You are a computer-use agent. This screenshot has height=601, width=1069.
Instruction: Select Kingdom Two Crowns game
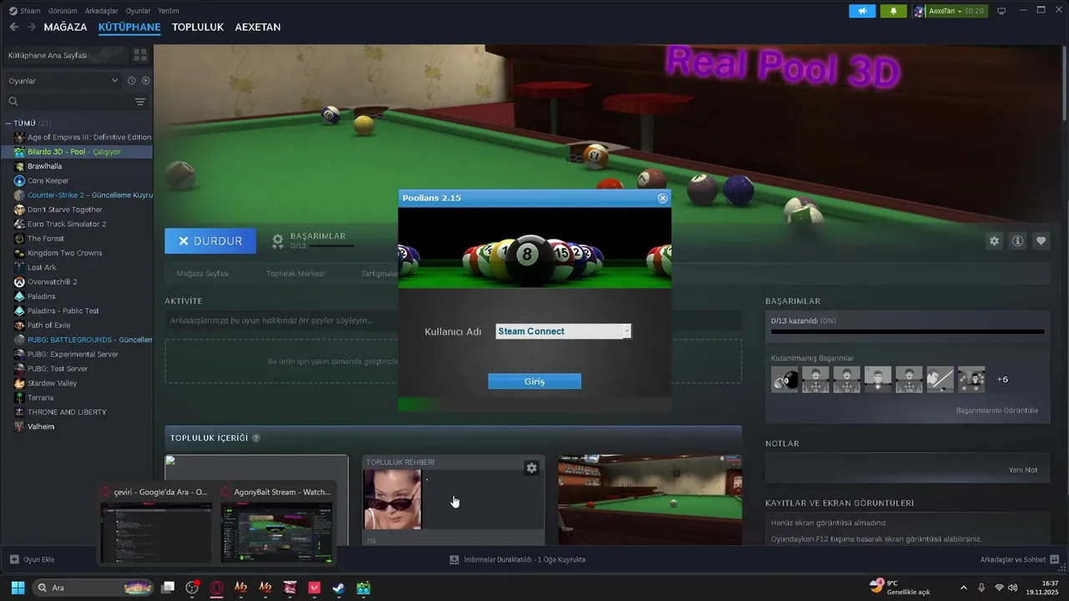(77, 253)
